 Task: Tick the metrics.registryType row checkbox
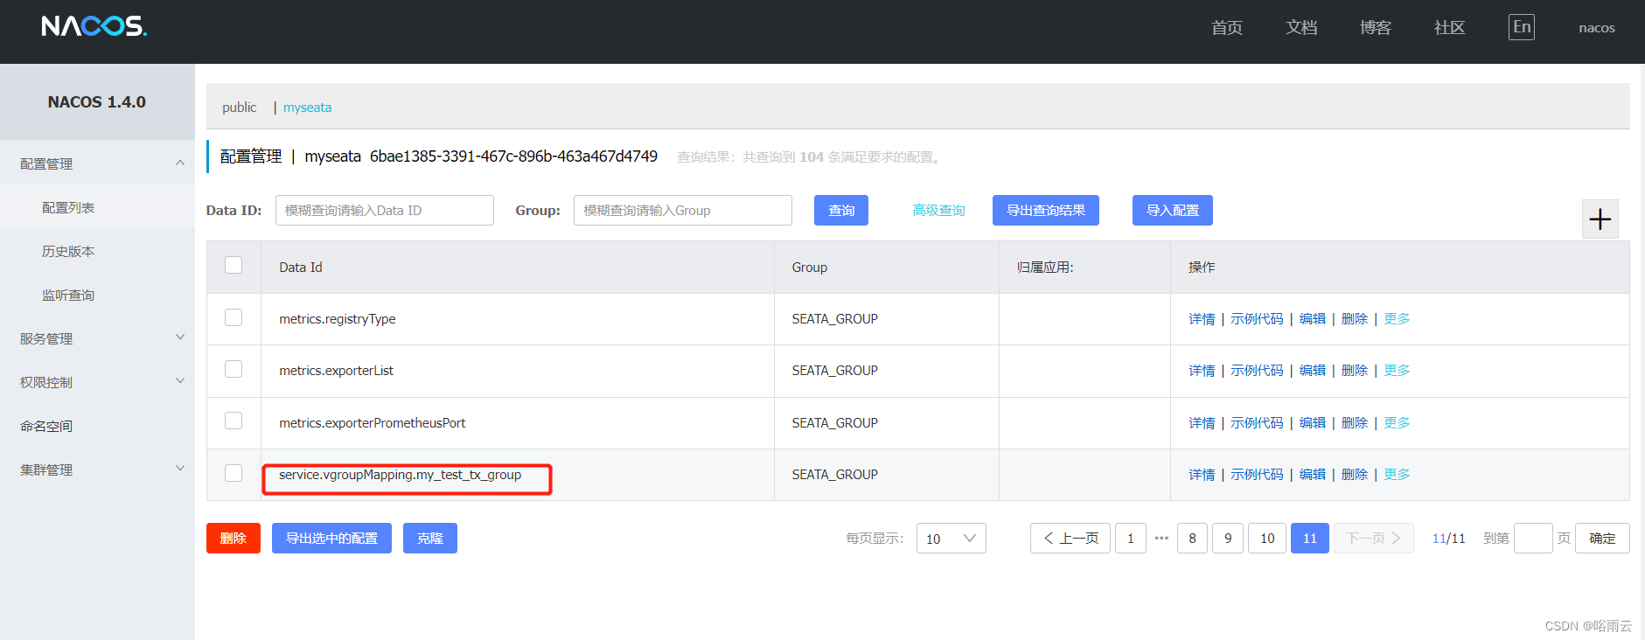click(x=234, y=317)
